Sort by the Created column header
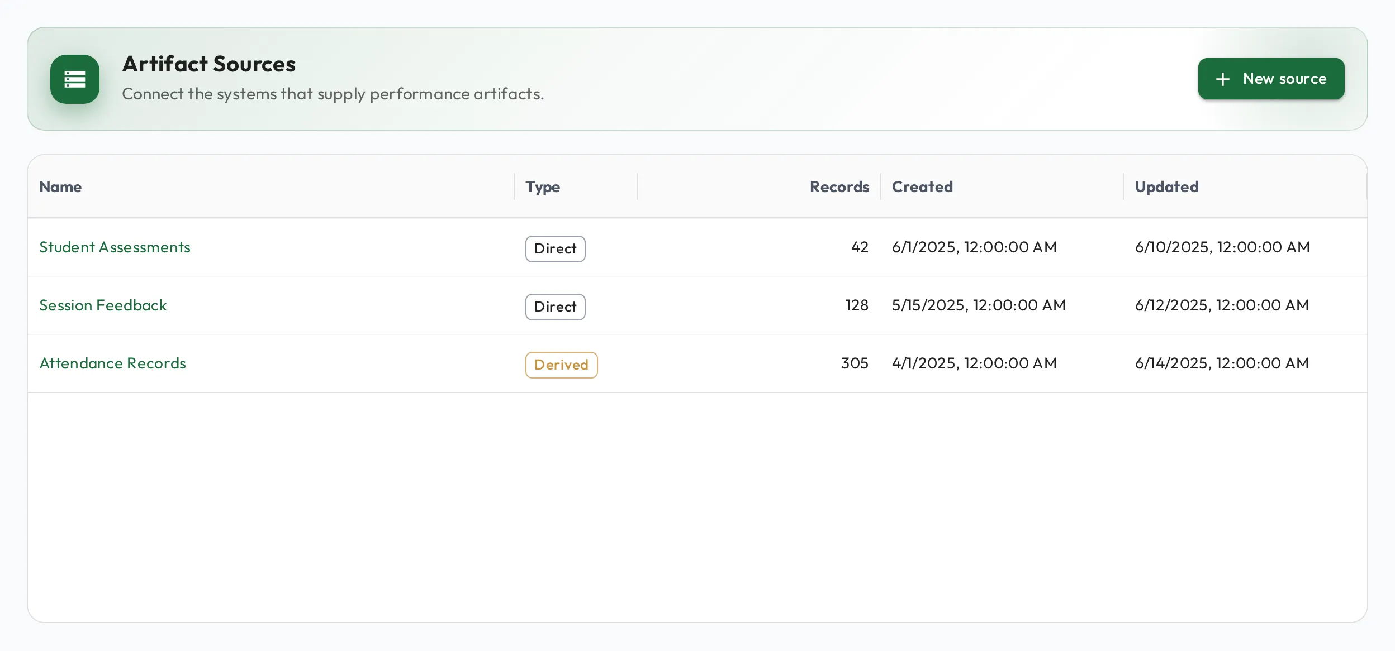 tap(922, 186)
